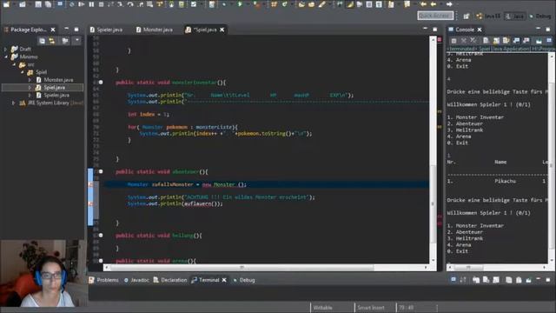Click the Open Type toolbar icon
Screen dimensions: 556x313
coord(301,4)
